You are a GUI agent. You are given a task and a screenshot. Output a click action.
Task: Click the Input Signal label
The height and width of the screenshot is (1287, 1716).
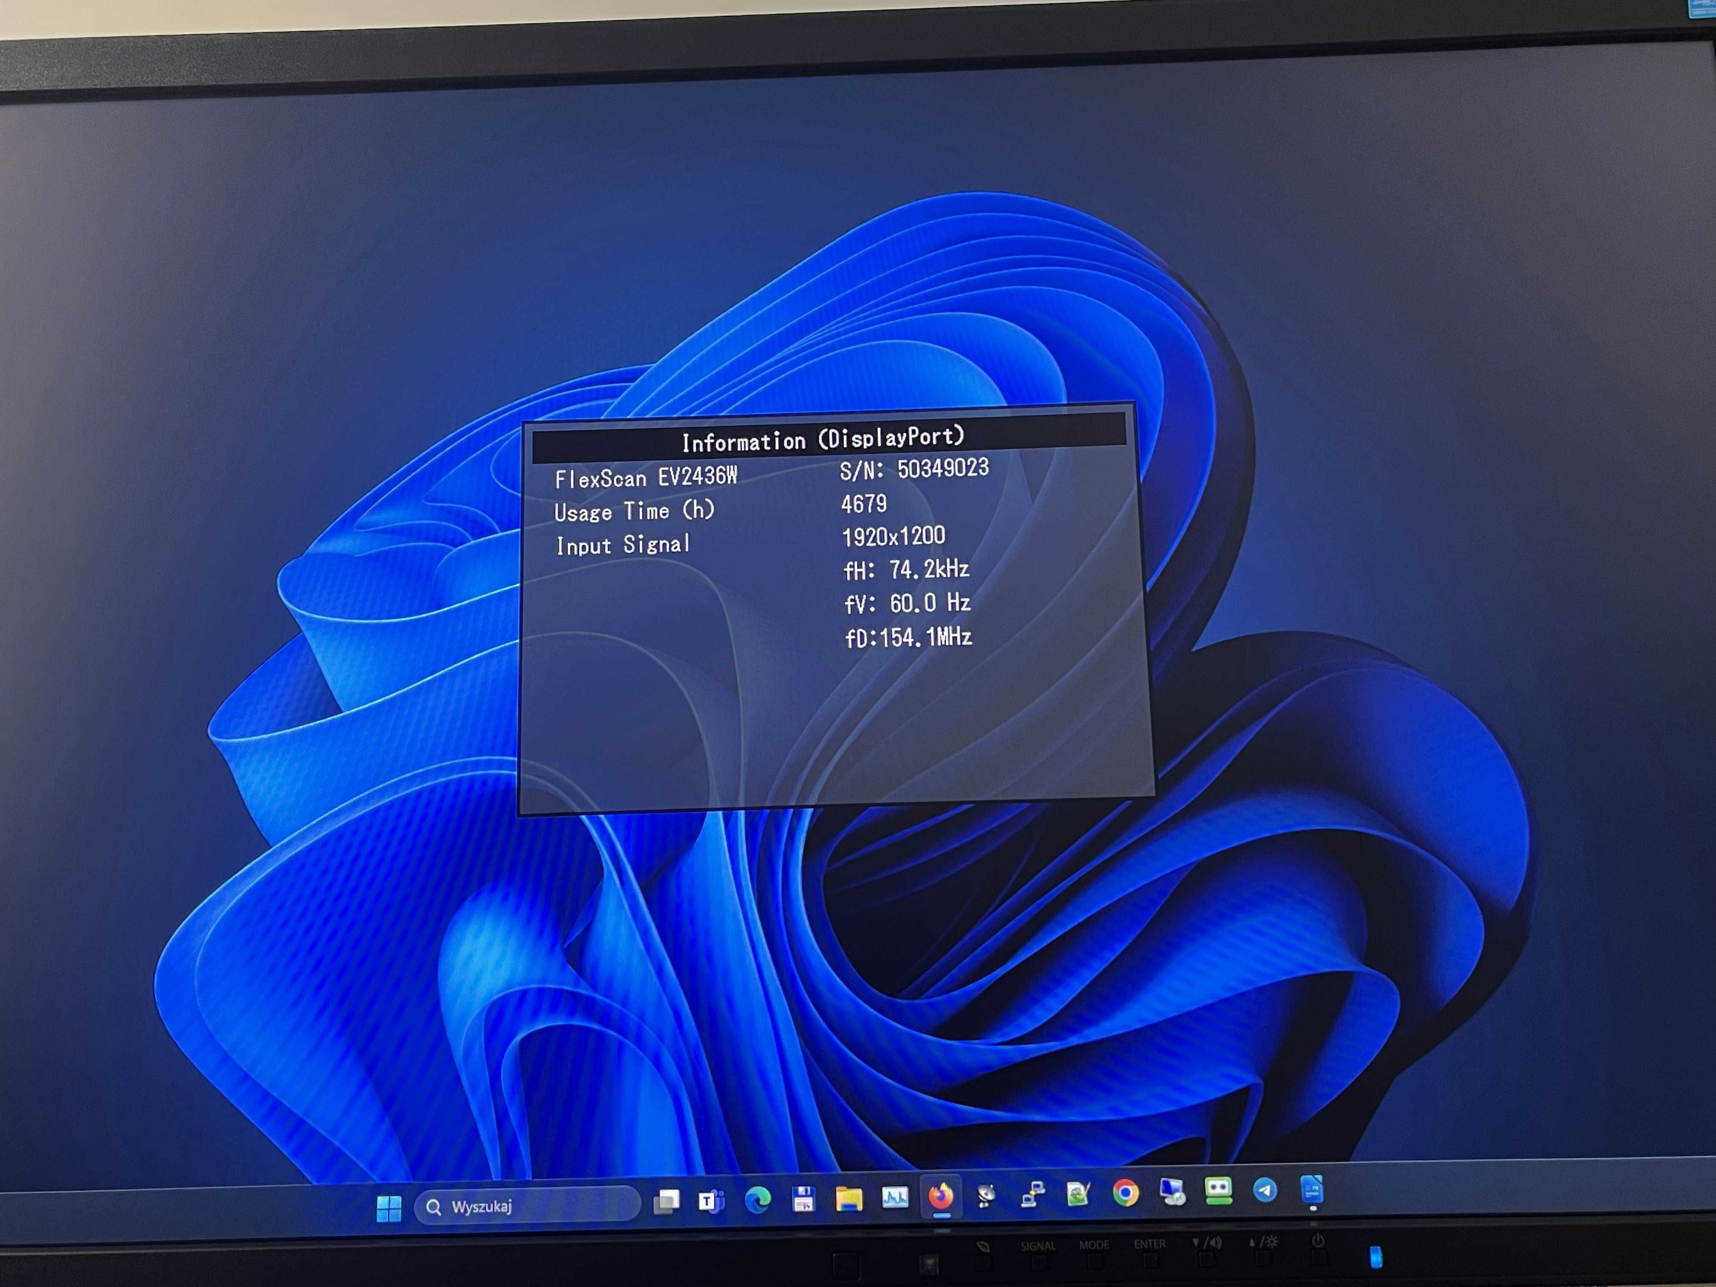pyautogui.click(x=622, y=545)
